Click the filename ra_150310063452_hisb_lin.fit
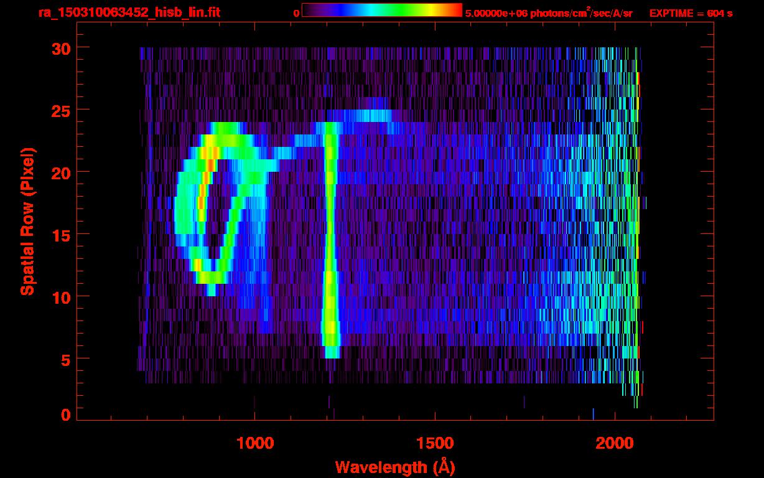This screenshot has width=764, height=478. 129,12
